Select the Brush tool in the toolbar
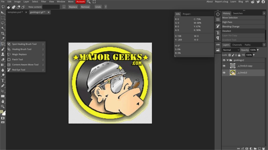The image size is (268, 150). click(3, 49)
